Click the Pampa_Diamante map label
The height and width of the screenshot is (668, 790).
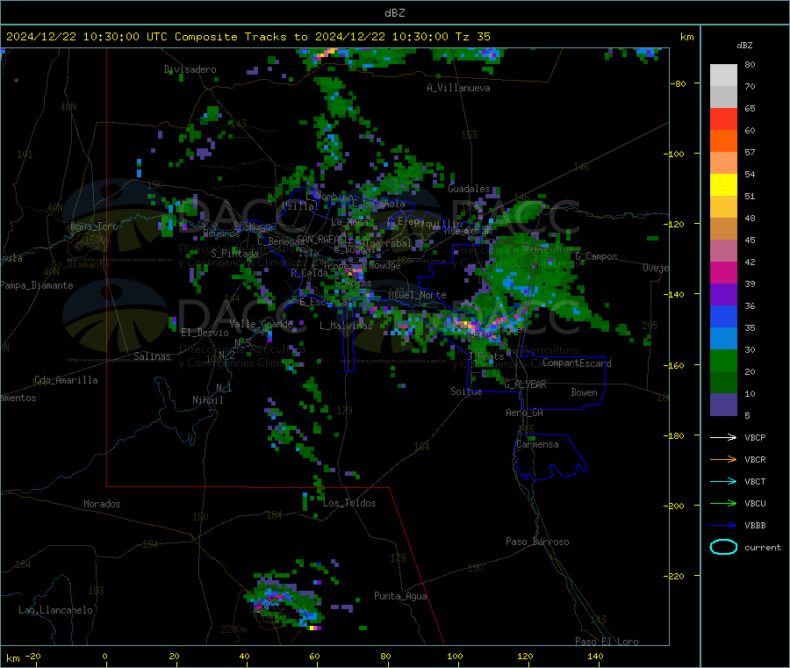(x=37, y=285)
